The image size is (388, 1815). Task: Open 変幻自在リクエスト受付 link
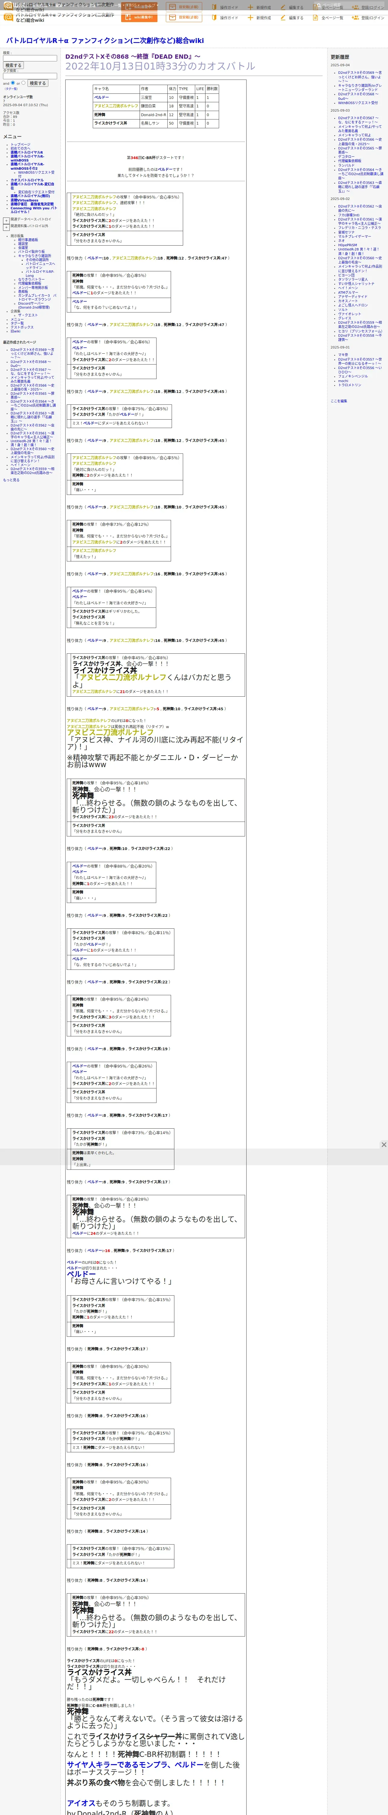[36, 192]
